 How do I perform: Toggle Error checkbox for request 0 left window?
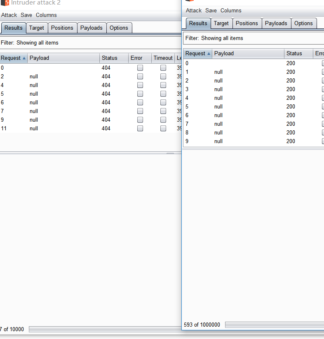point(140,68)
